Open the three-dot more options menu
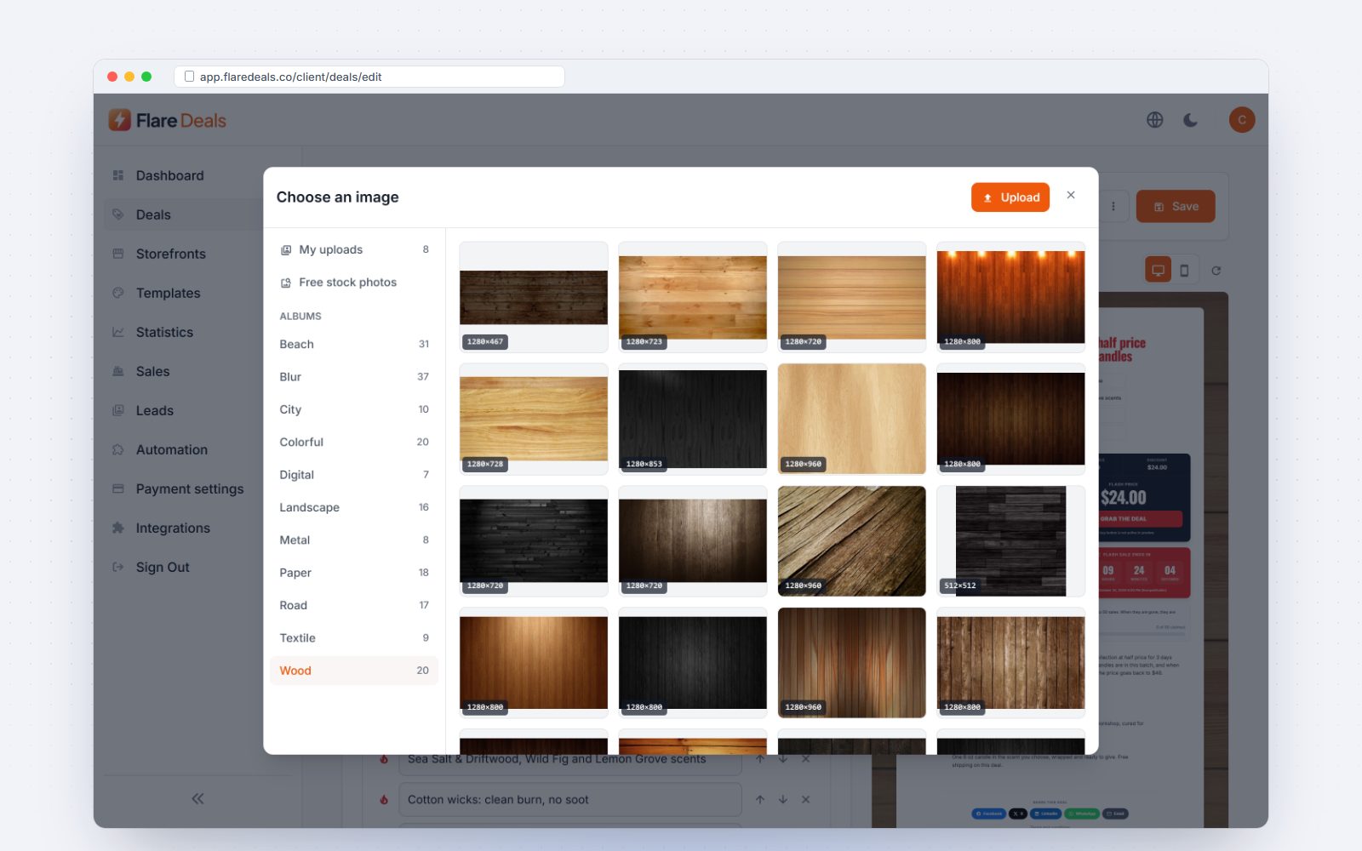 point(1113,207)
